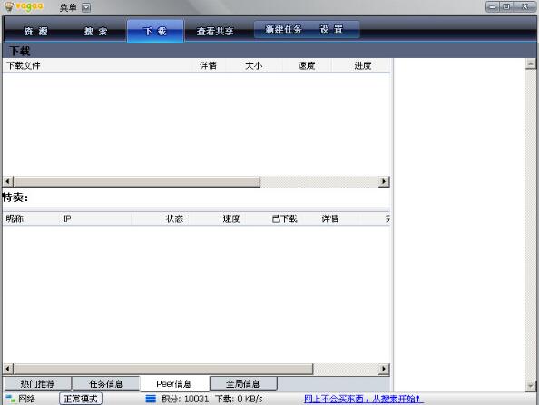The width and height of the screenshot is (539, 405).
Task: Sort peers by 状态 column header
Action: (x=174, y=218)
